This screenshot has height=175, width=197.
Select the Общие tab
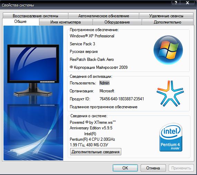(20, 22)
